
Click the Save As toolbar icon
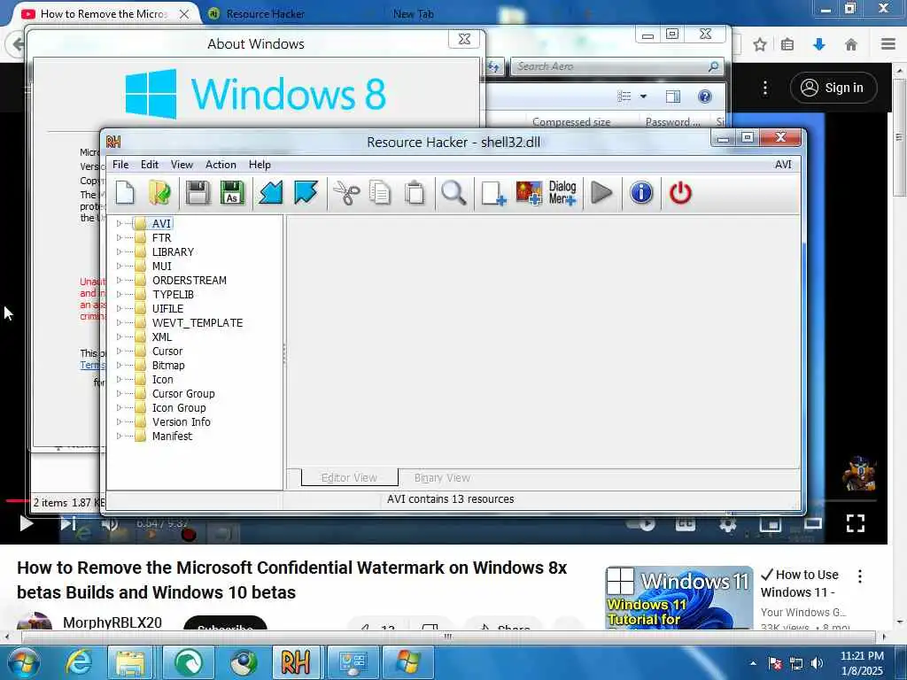[232, 192]
